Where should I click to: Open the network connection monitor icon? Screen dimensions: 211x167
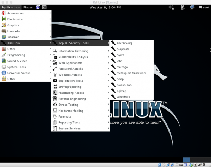[192, 7]
